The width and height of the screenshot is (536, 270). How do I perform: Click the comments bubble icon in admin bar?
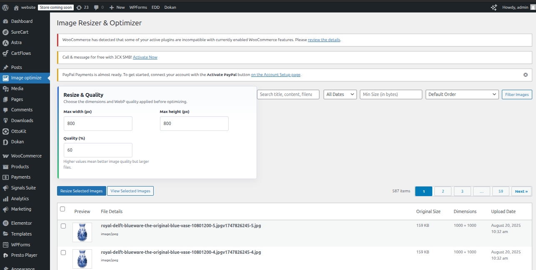click(97, 7)
